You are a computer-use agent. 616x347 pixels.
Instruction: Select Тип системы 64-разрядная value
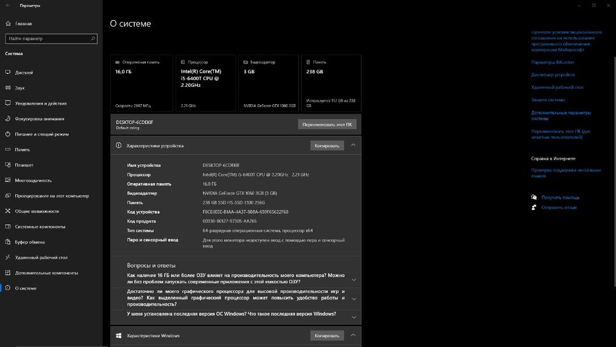pyautogui.click(x=257, y=231)
